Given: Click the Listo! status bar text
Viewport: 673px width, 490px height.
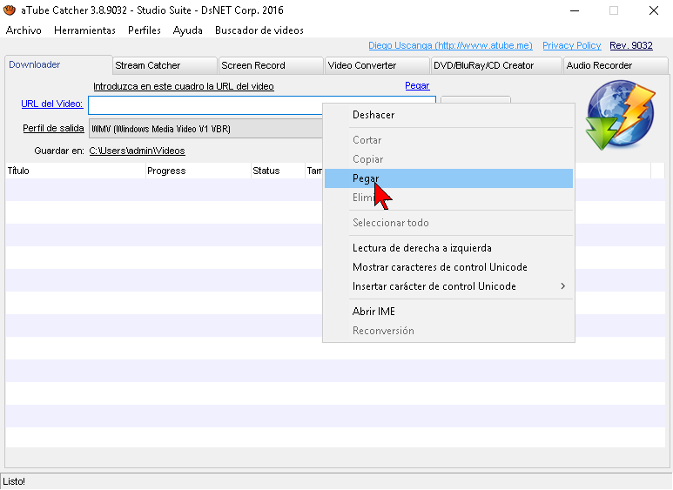Looking at the screenshot, I should click(14, 481).
